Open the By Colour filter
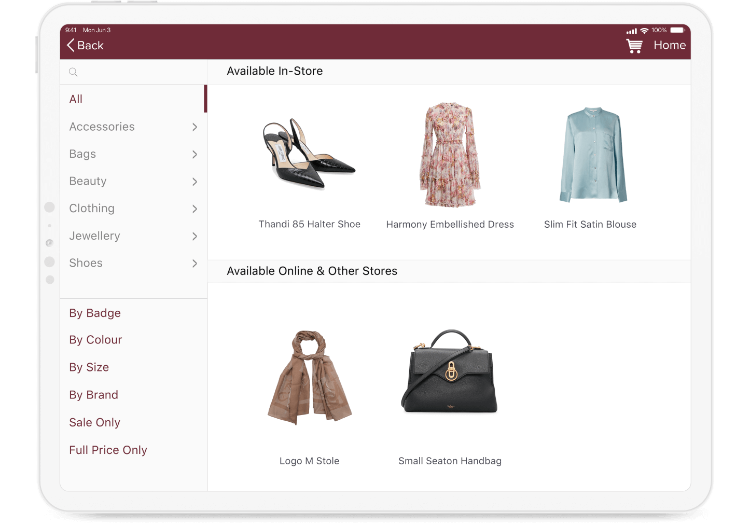750x525 pixels. (95, 339)
